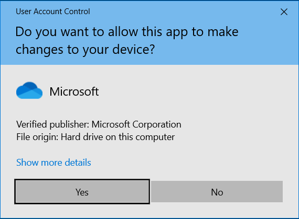Click the blue header banner area

[149, 33]
